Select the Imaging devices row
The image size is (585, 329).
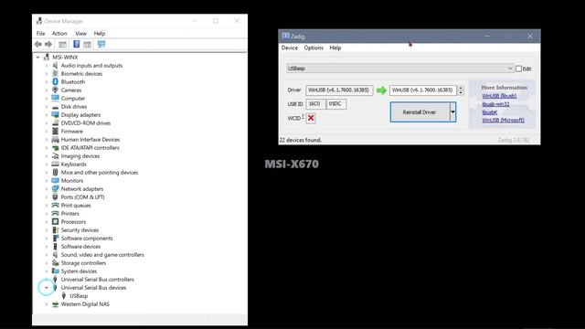pos(80,156)
